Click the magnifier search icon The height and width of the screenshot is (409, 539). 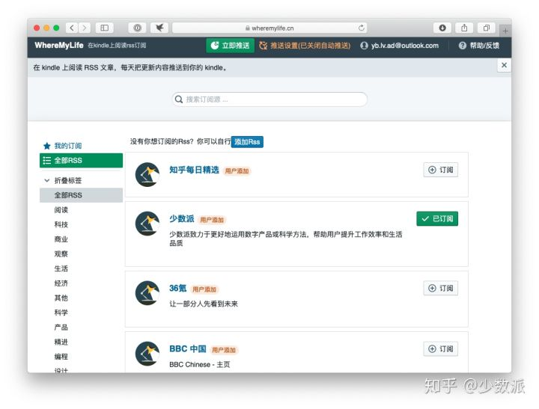[179, 99]
